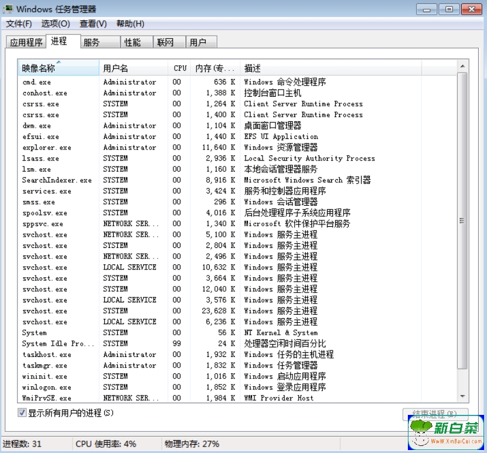Switch to the 用户 tab
Viewport: 487px width, 453px height.
point(201,42)
